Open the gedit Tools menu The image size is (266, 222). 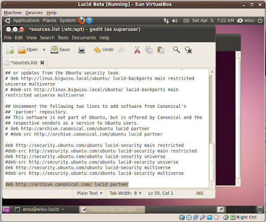pos(63,38)
